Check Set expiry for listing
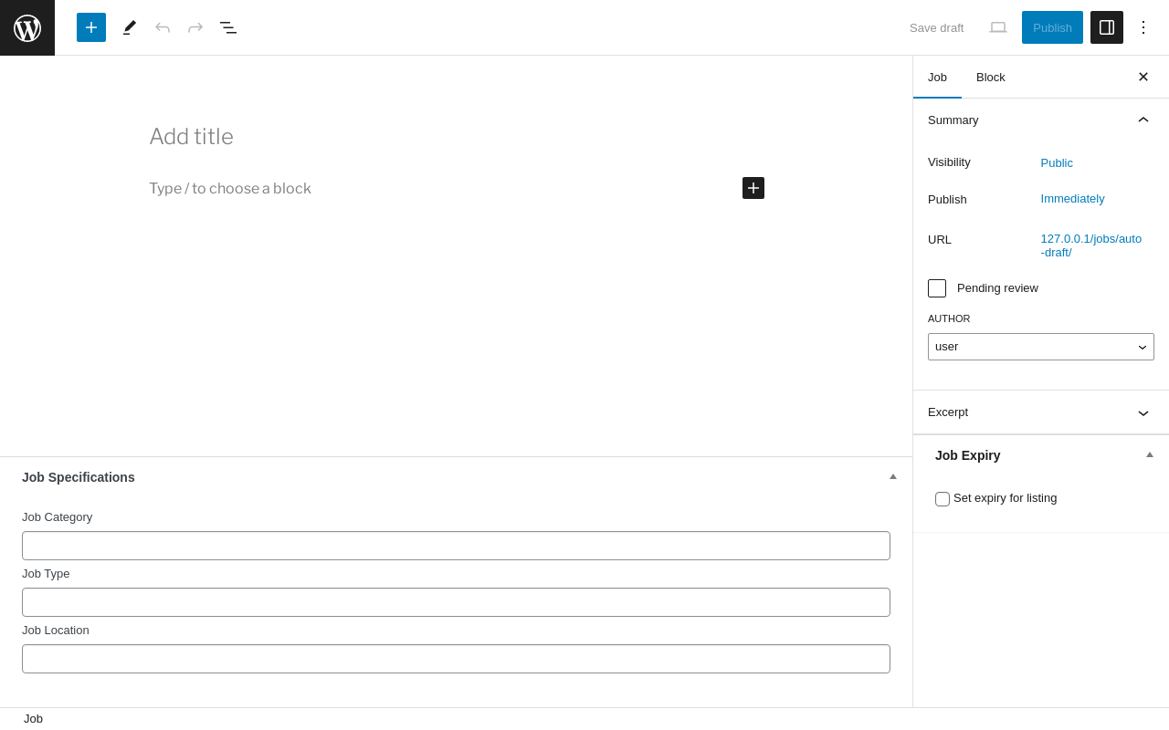Viewport: 1169px width, 730px height. tap(943, 499)
